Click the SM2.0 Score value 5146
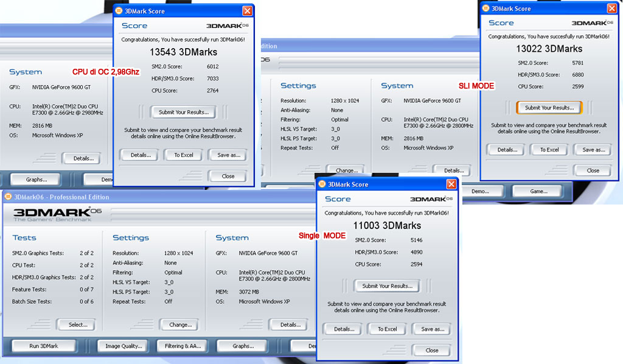The width and height of the screenshot is (623, 364). pos(416,240)
